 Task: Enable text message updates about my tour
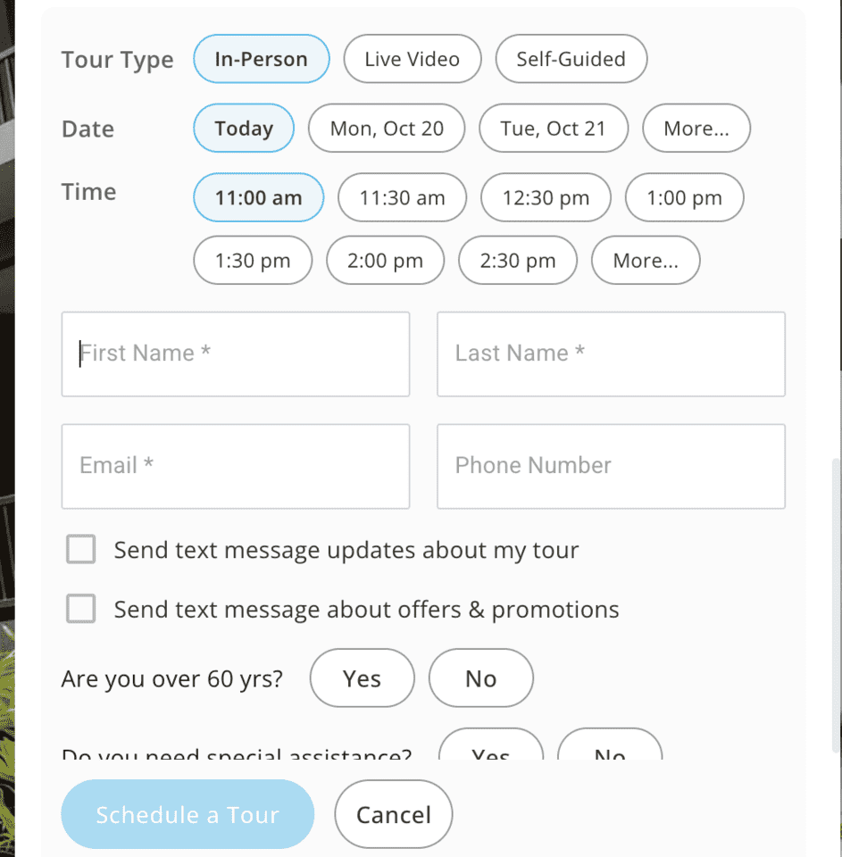click(81, 550)
